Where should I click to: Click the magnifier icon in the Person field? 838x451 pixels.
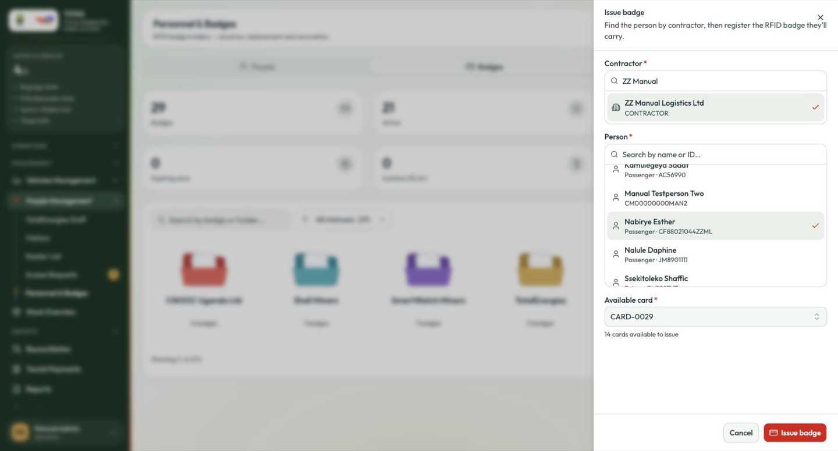pos(614,154)
